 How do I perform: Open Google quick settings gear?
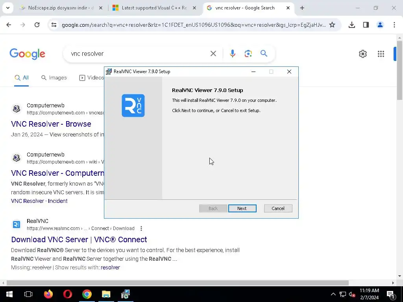(x=362, y=53)
